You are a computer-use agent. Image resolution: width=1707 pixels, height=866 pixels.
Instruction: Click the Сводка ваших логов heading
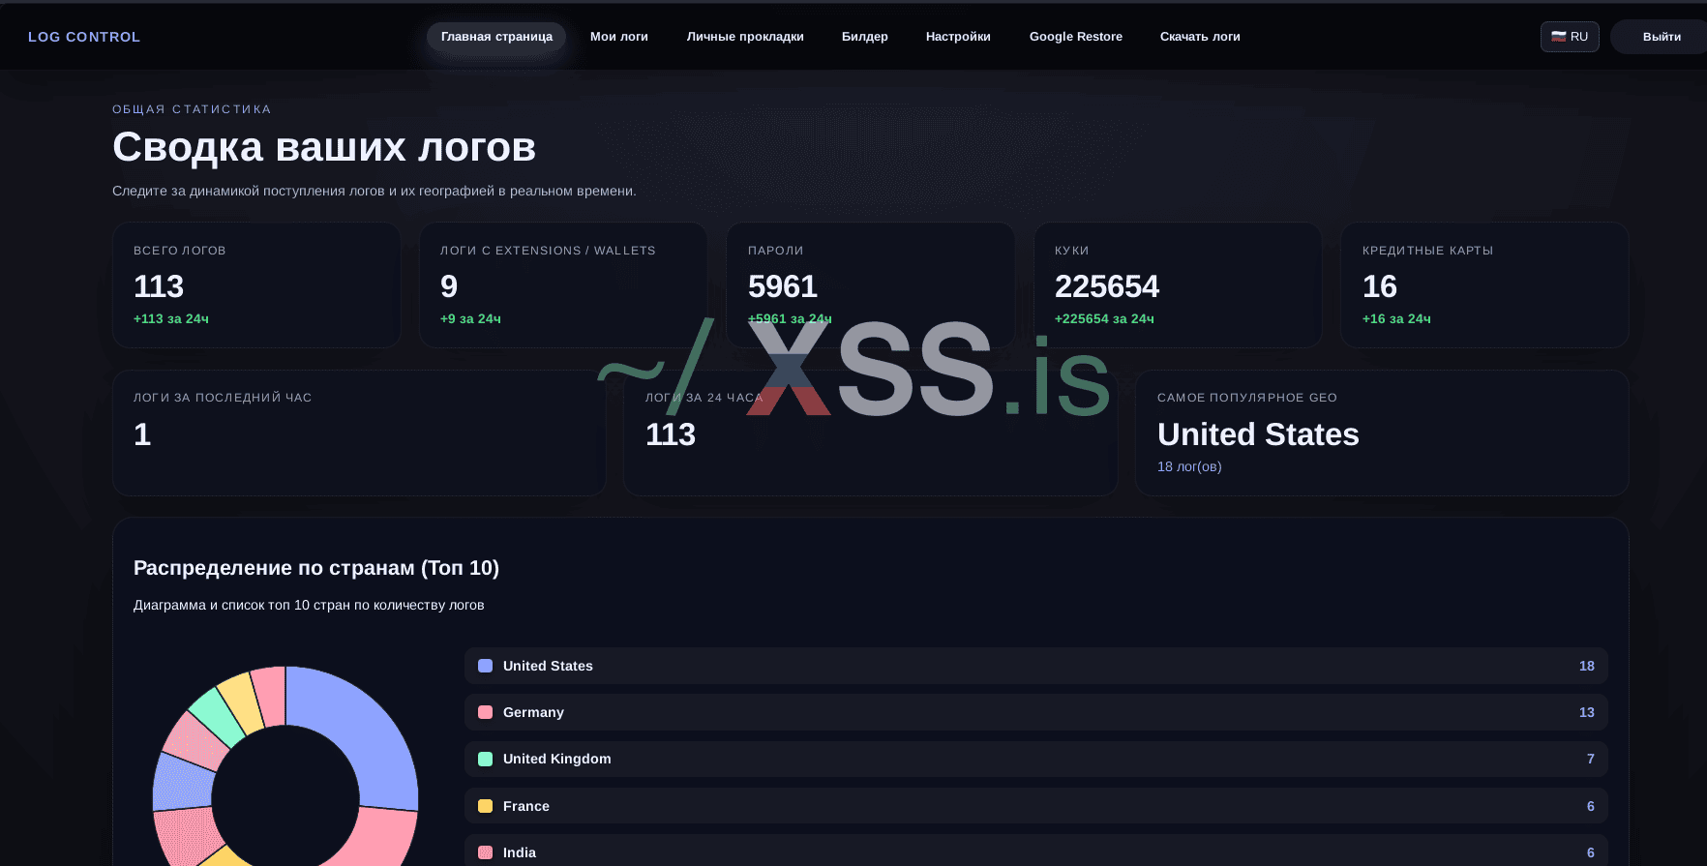(x=324, y=147)
